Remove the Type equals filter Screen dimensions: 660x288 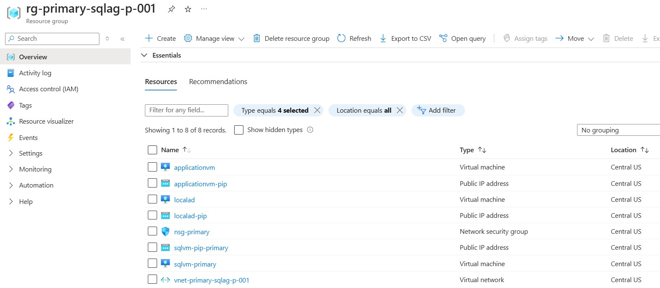click(318, 111)
